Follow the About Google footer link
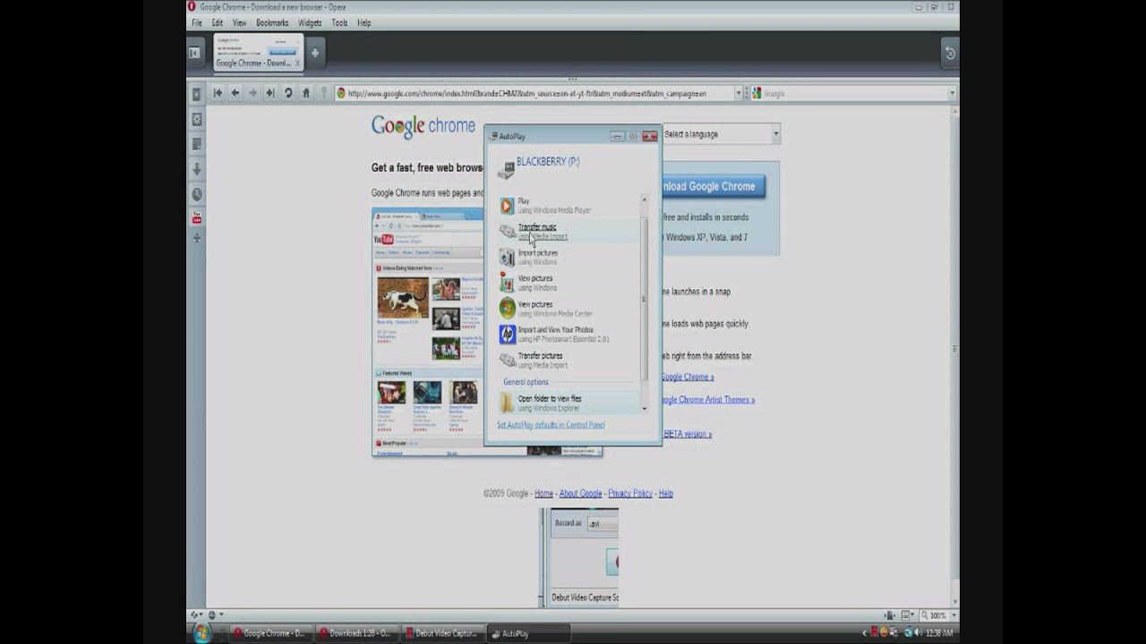 pyautogui.click(x=580, y=493)
